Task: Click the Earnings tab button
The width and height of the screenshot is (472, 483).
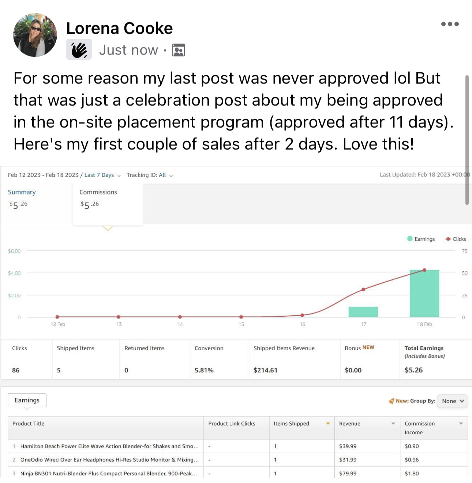Action: click(x=27, y=400)
